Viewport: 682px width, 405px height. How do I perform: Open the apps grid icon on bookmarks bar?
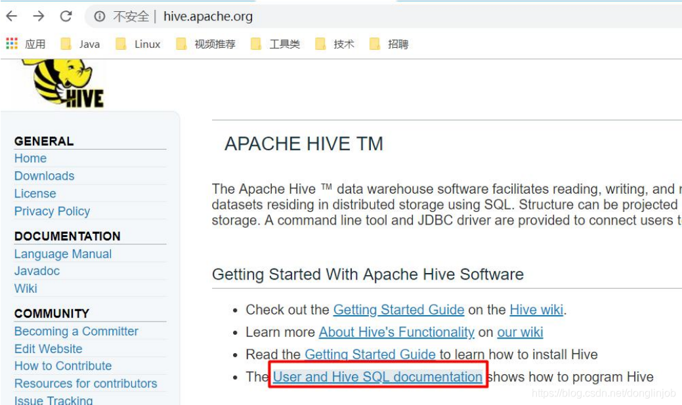coord(11,43)
